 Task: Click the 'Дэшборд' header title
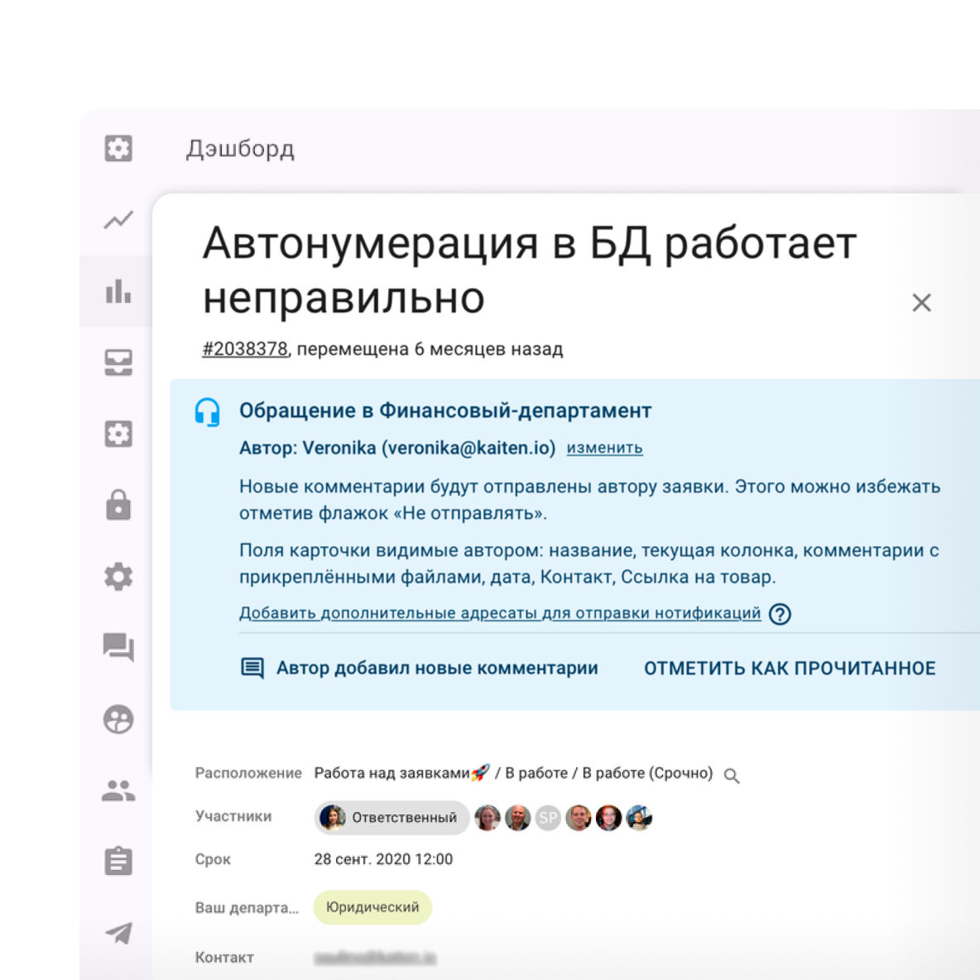point(240,149)
